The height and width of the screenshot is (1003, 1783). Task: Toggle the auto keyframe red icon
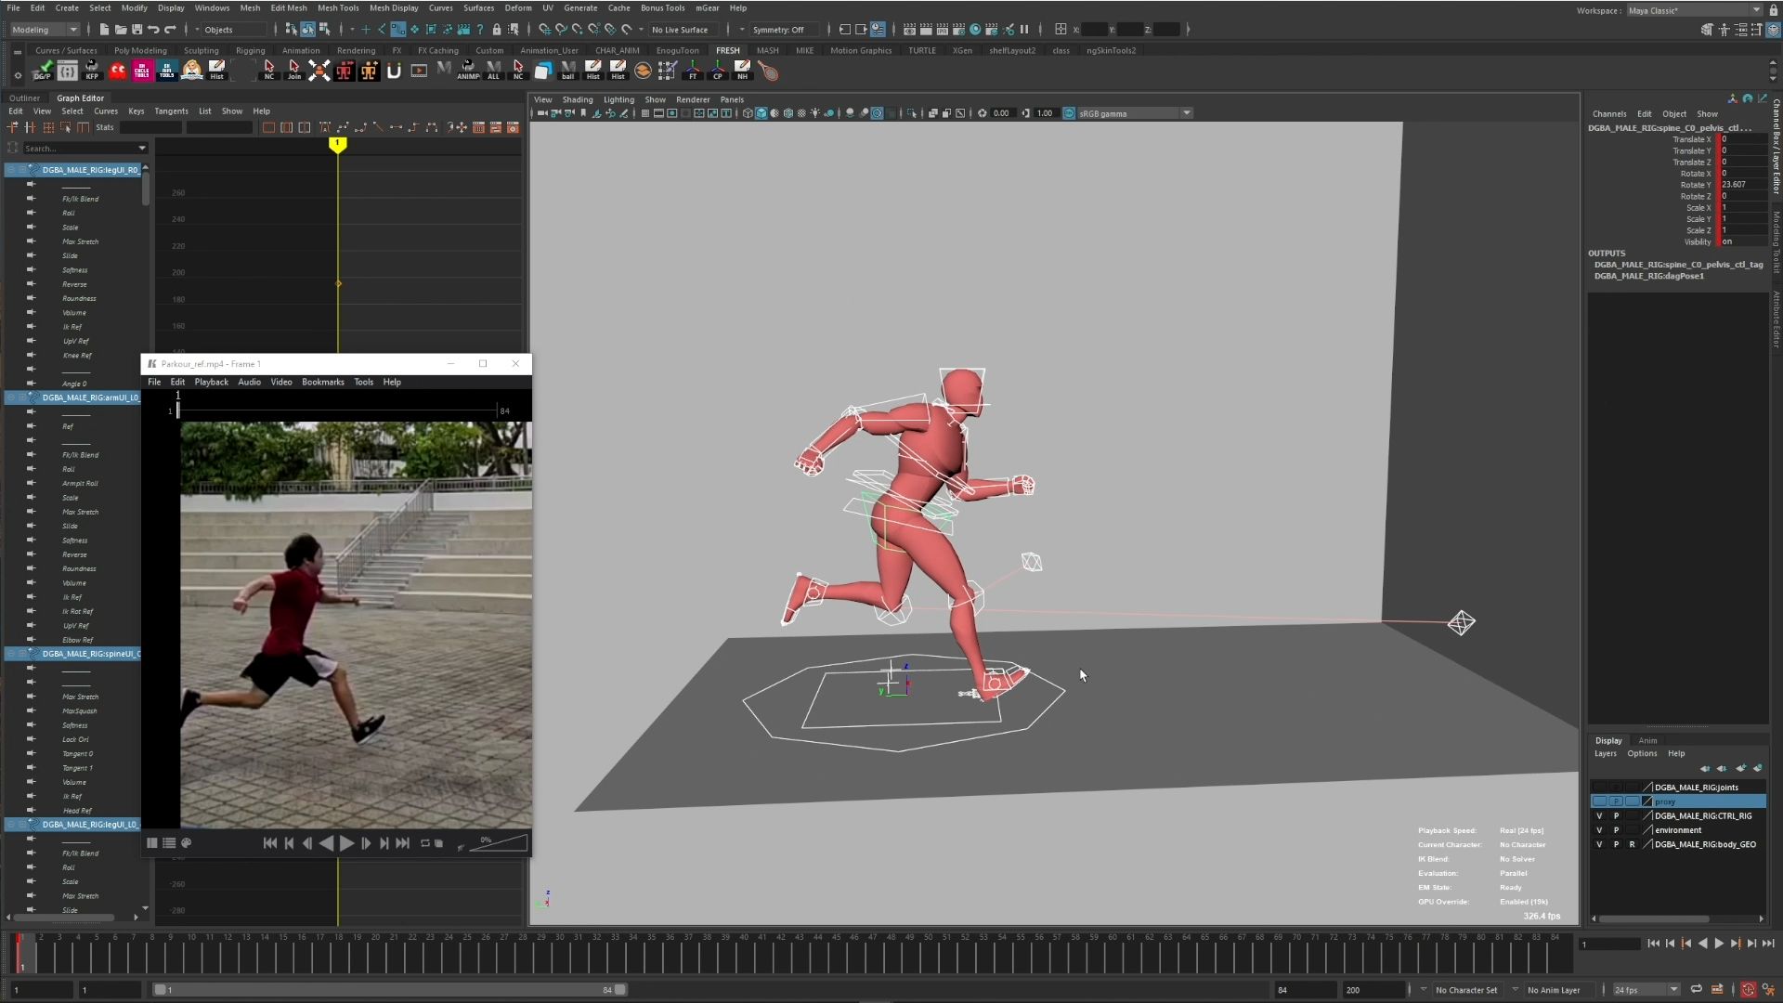pos(1748,990)
